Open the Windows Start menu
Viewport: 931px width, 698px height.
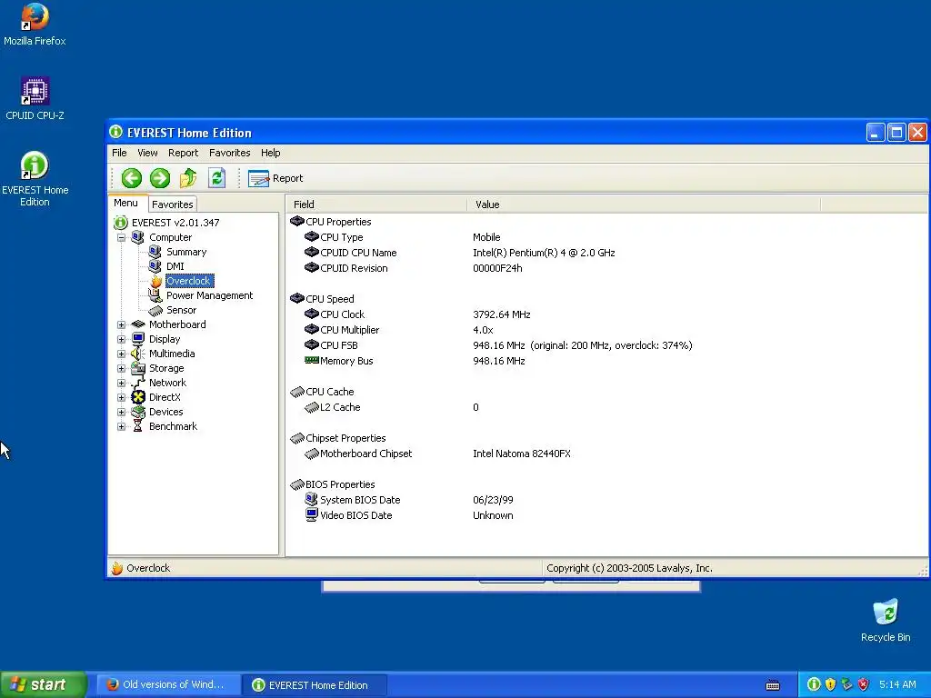(x=43, y=684)
